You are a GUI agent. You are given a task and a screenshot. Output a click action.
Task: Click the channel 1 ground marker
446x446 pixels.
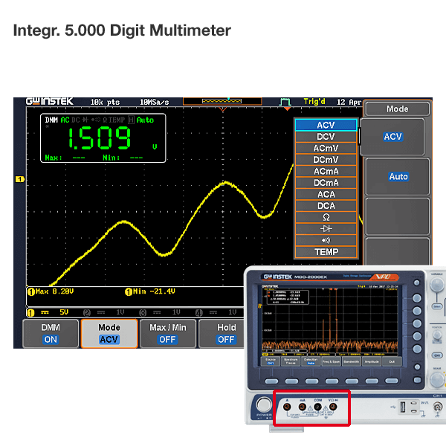pyautogui.click(x=20, y=178)
